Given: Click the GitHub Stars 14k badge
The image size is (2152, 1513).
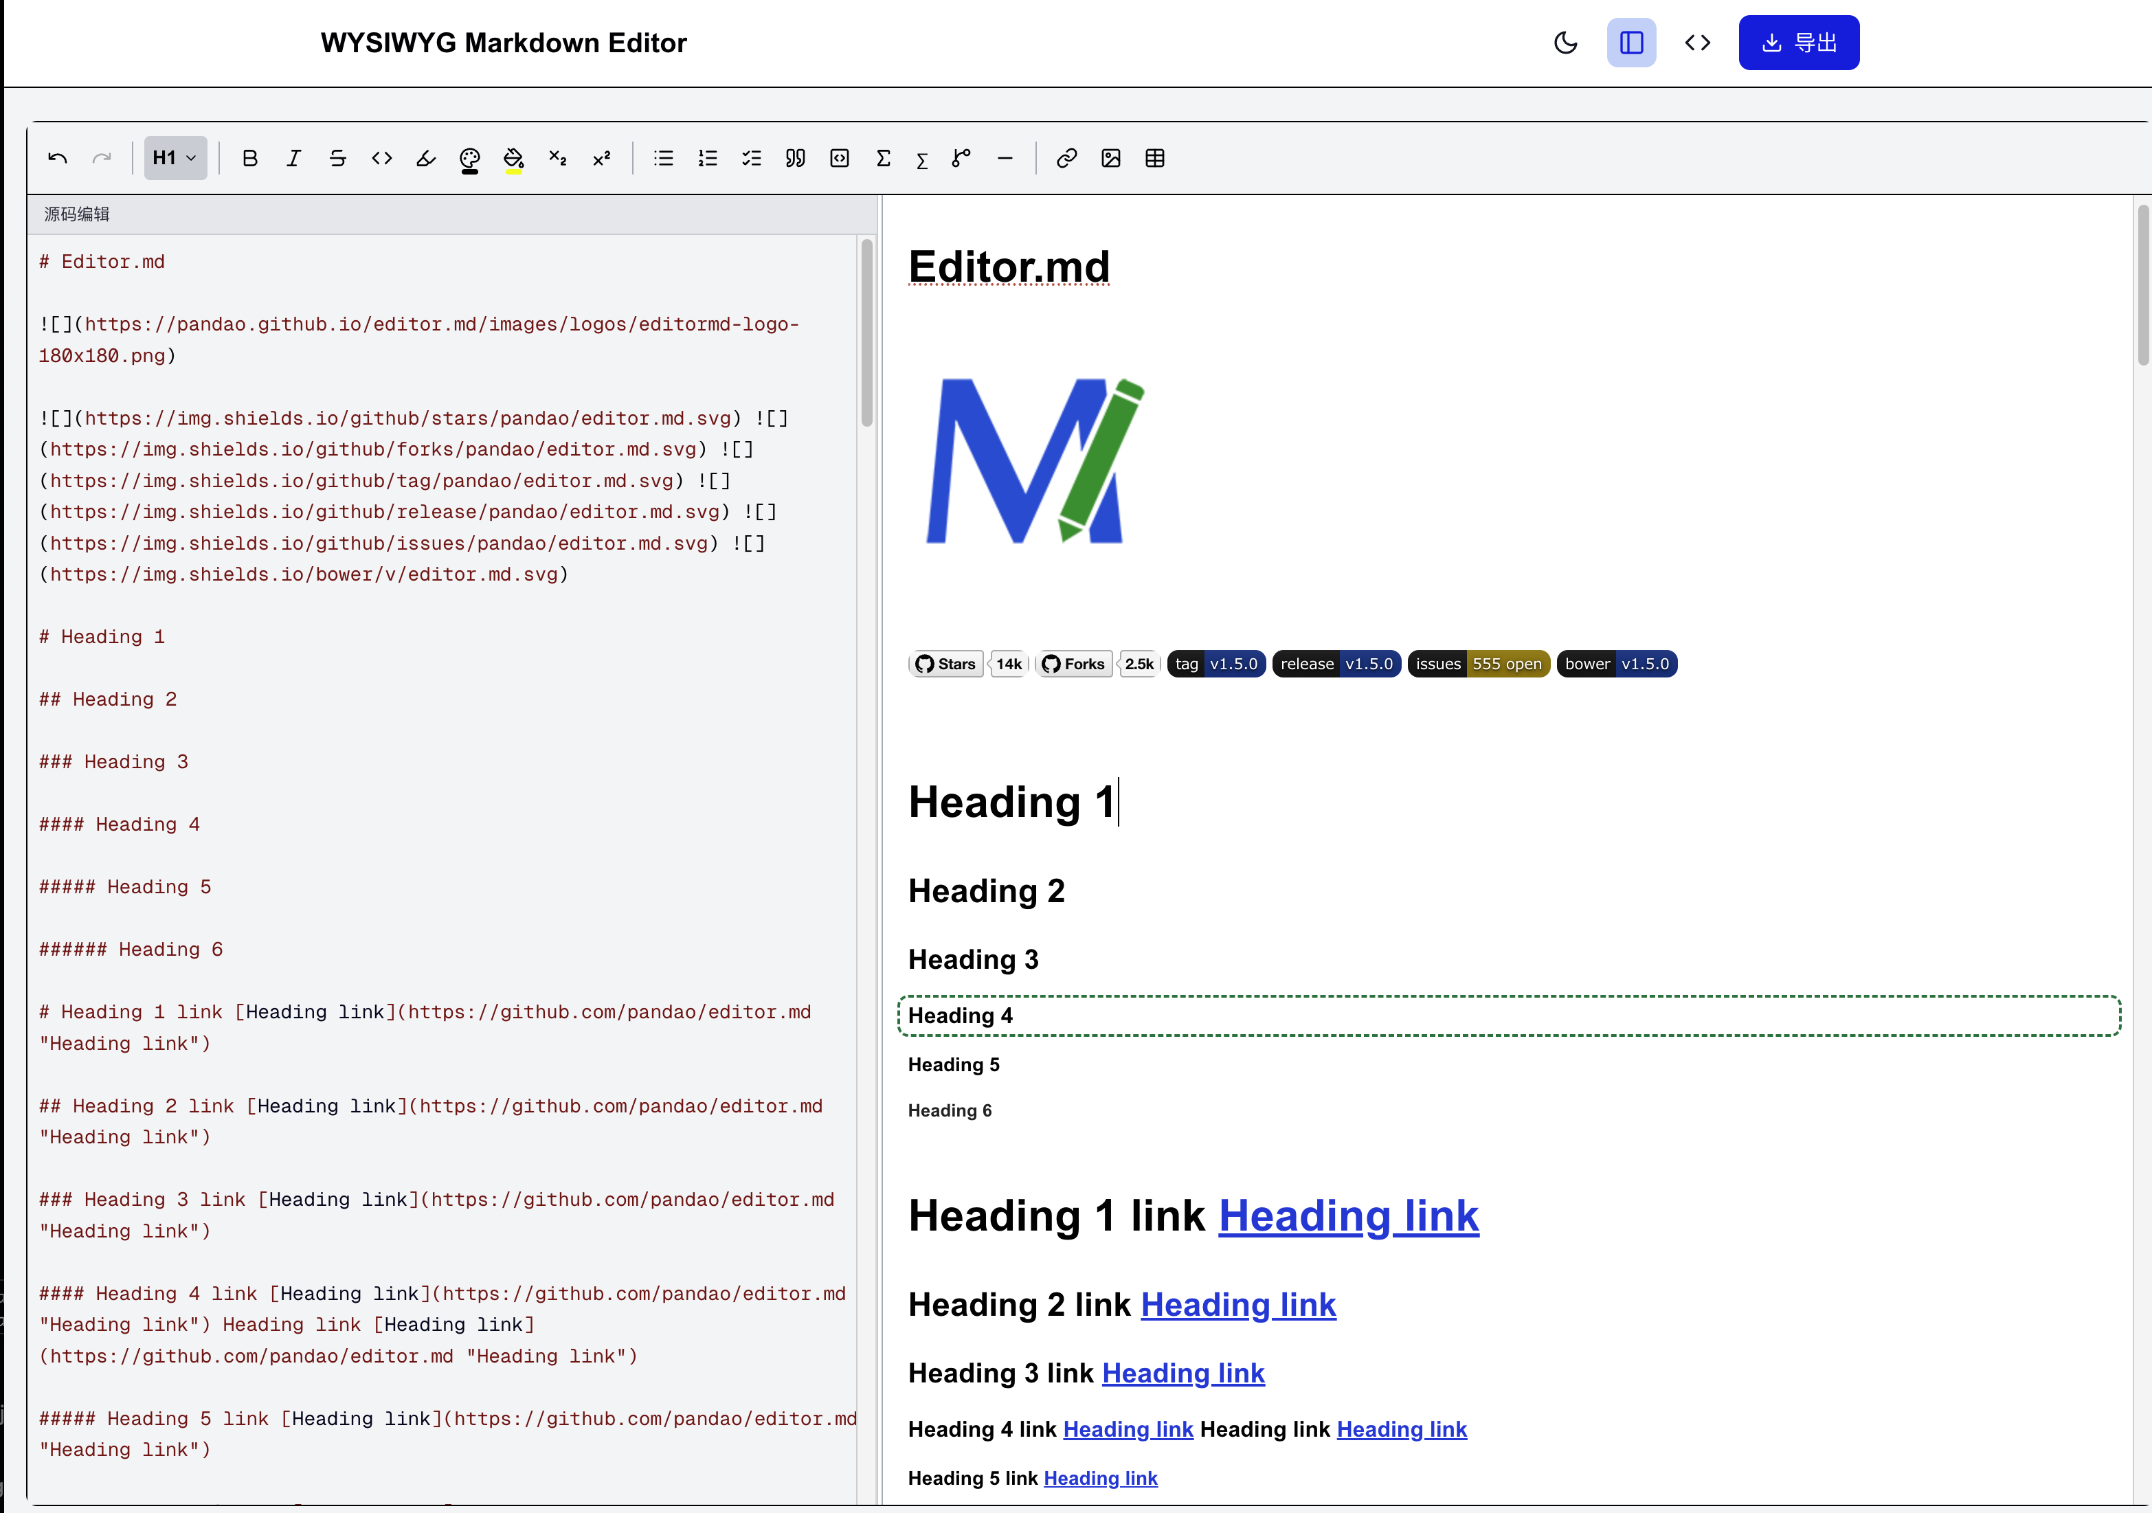Looking at the screenshot, I should [x=968, y=664].
